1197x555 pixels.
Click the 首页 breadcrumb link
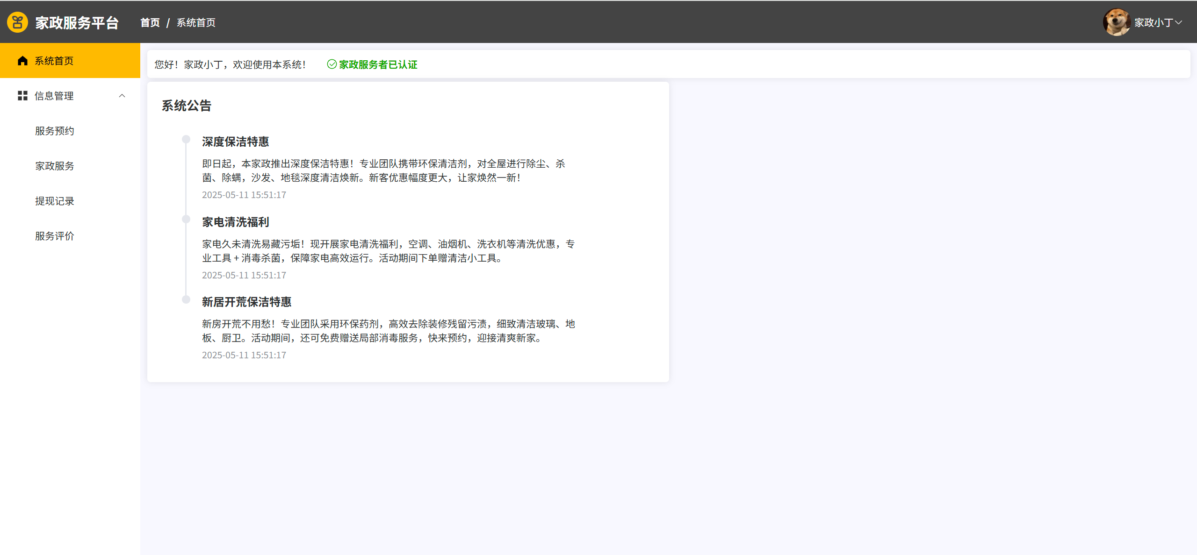coord(150,22)
